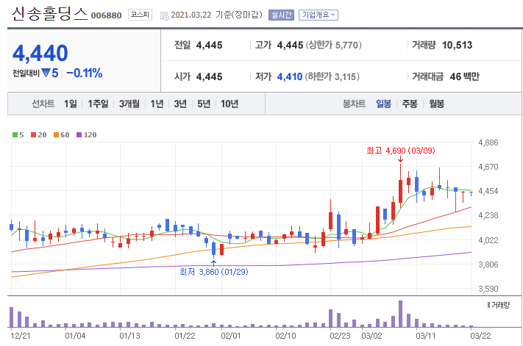
Task: Select the 3개월 line chart tab
Action: click(x=129, y=104)
